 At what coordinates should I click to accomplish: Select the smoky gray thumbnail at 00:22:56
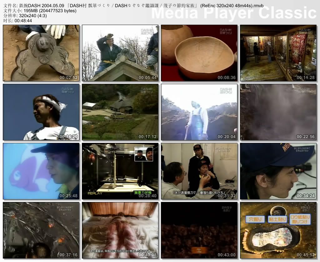278,112
